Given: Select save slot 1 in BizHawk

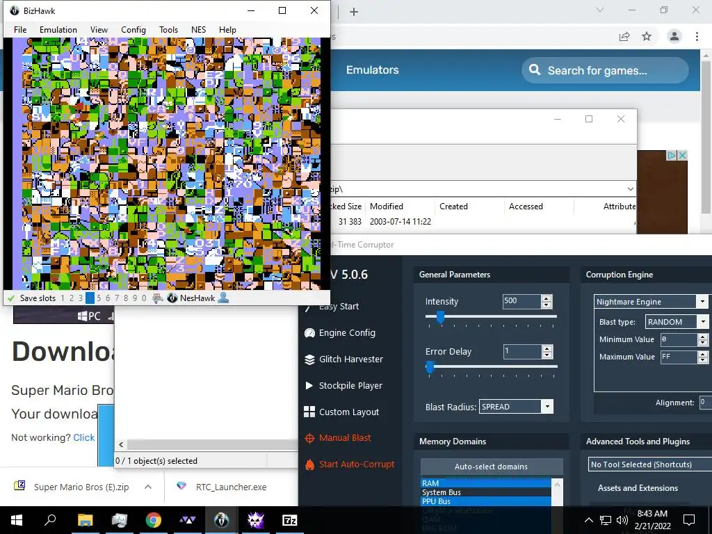Looking at the screenshot, I should tap(62, 298).
